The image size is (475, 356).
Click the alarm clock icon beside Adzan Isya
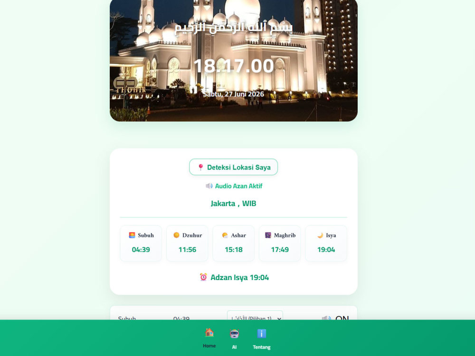click(x=203, y=277)
